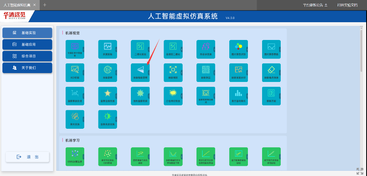Open the 霍夫变换 overlapping circles tile

click(x=75, y=119)
